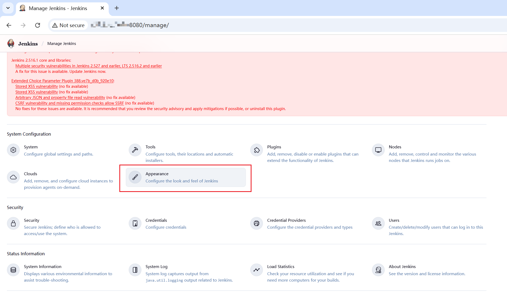Click 'See the version and license information.'
This screenshot has height=297, width=507.
click(x=427, y=274)
